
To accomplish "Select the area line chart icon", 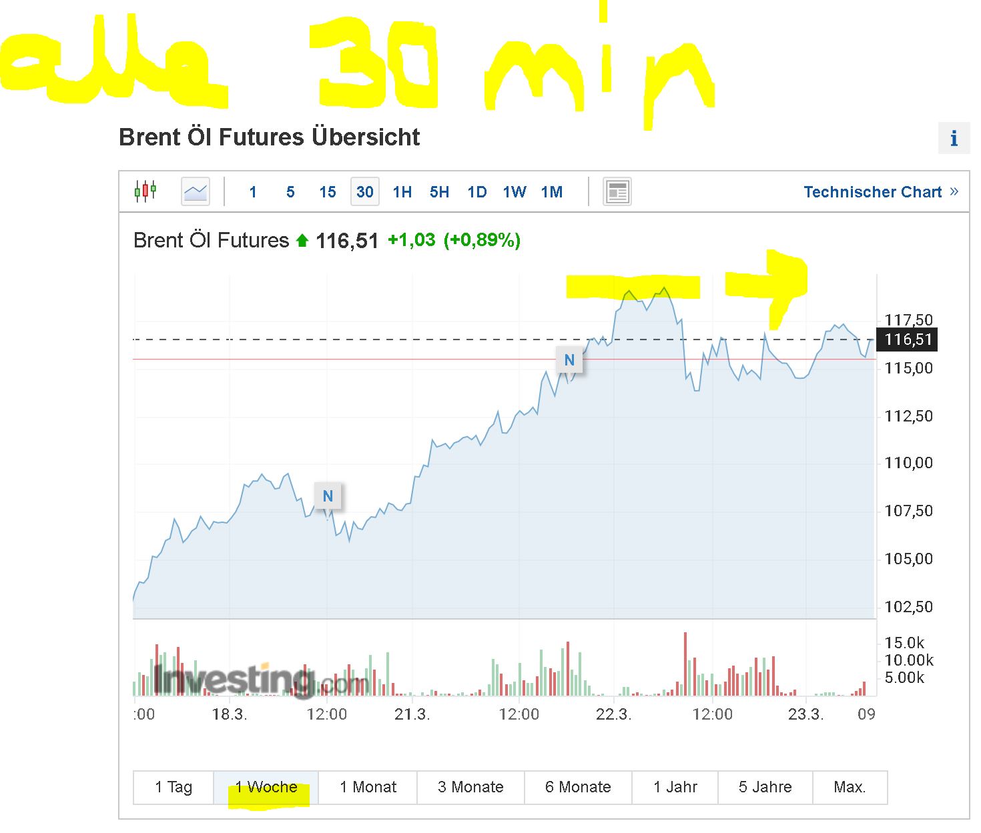I will pyautogui.click(x=196, y=192).
